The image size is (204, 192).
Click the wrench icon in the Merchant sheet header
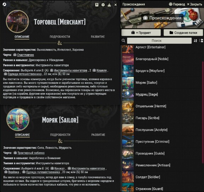[4, 4]
